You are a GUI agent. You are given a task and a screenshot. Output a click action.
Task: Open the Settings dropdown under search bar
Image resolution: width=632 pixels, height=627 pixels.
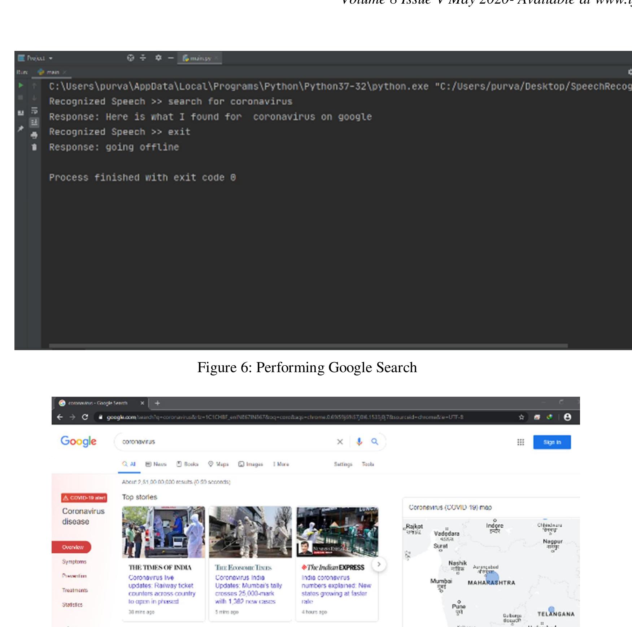pyautogui.click(x=343, y=464)
